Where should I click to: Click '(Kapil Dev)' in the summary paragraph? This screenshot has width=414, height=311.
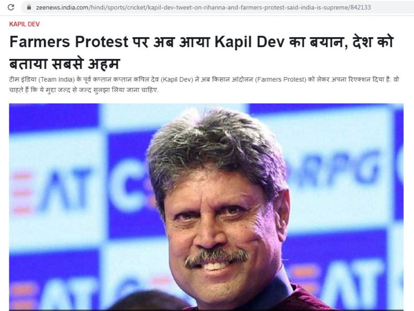pyautogui.click(x=176, y=80)
